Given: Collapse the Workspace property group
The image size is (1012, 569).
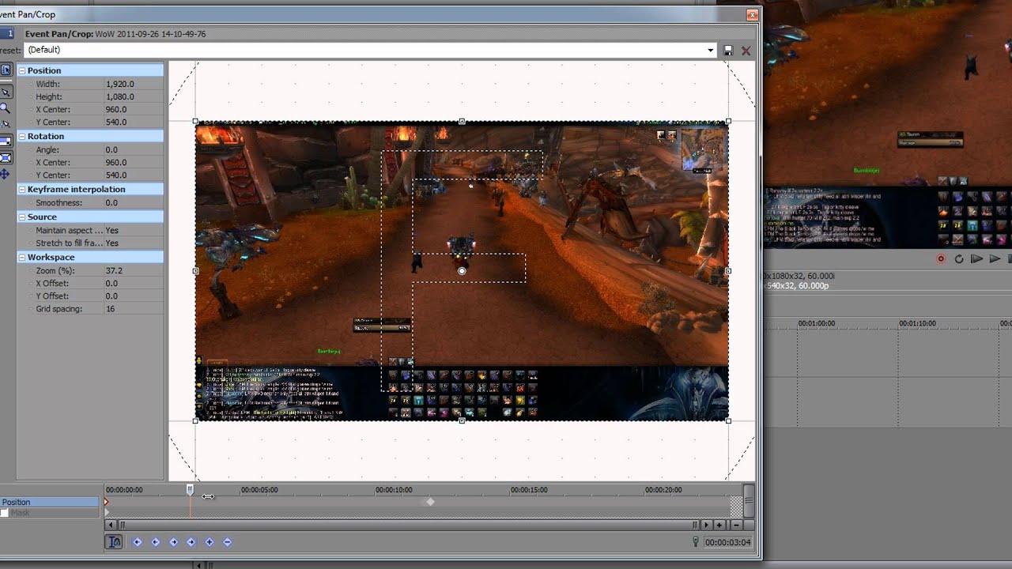Looking at the screenshot, I should 22,257.
